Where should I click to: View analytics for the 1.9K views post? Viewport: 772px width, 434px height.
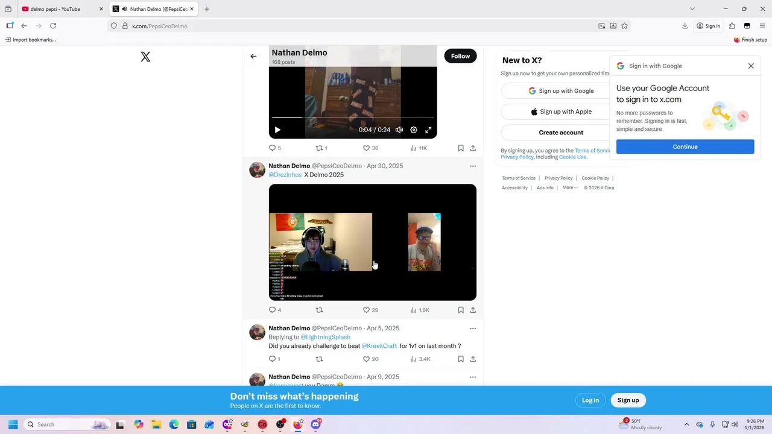coord(420,310)
